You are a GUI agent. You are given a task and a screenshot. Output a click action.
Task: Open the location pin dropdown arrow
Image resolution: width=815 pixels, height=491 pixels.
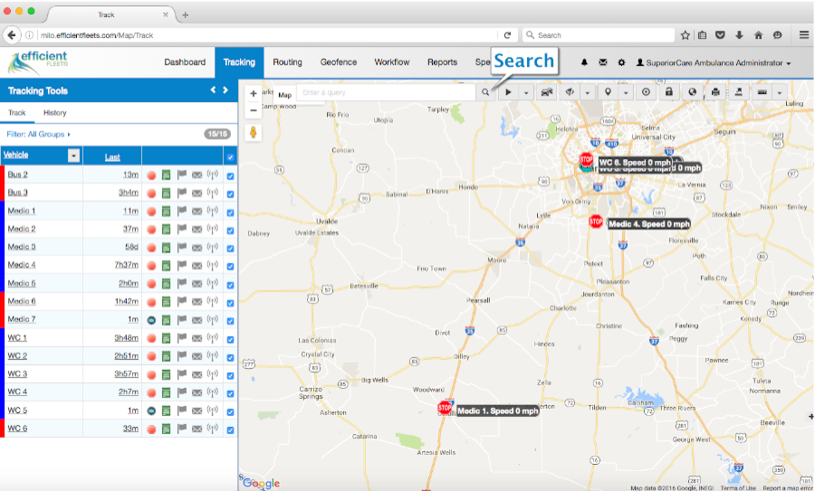pos(626,93)
